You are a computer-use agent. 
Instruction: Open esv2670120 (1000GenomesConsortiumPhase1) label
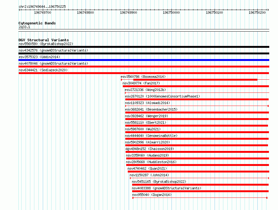162,96
